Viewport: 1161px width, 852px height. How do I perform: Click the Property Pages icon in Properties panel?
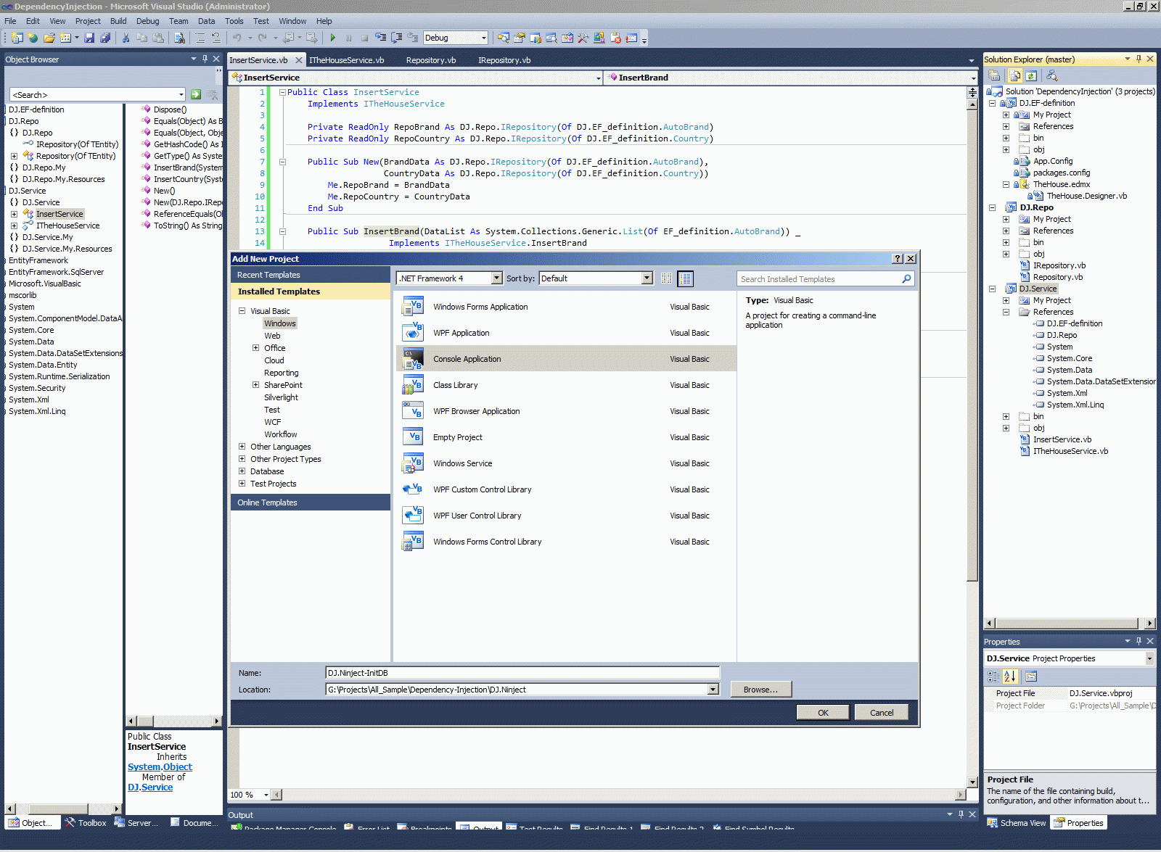pyautogui.click(x=1031, y=677)
